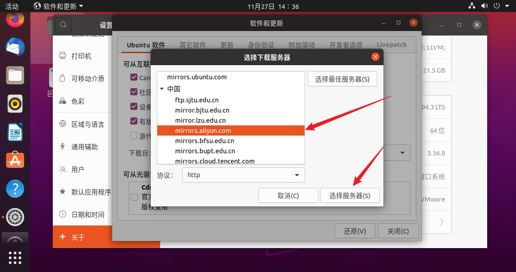
Task: Open the system menu arrow in top bar
Action: pyautogui.click(x=507, y=6)
